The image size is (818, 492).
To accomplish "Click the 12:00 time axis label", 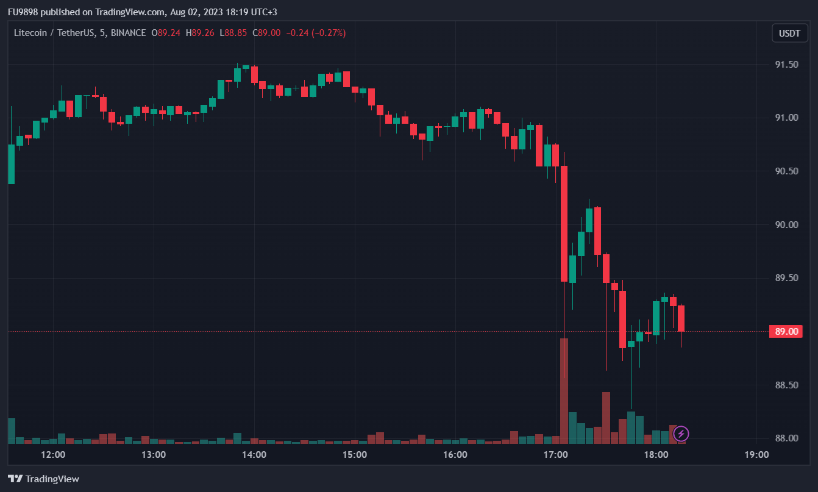I will tap(53, 455).
